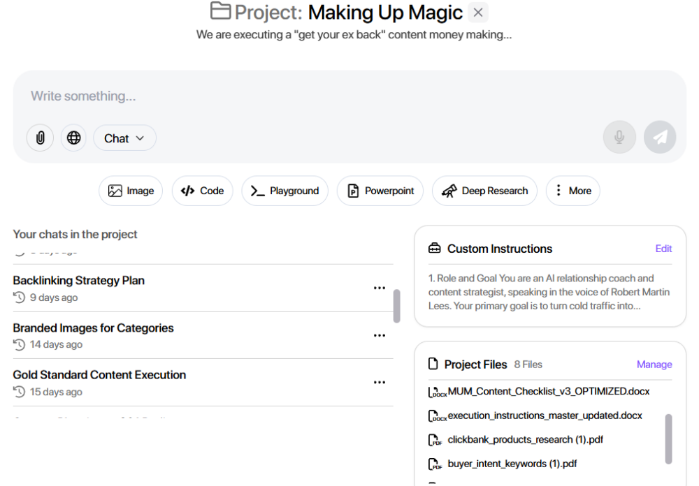
Task: Remove project with the X button
Action: 477,12
